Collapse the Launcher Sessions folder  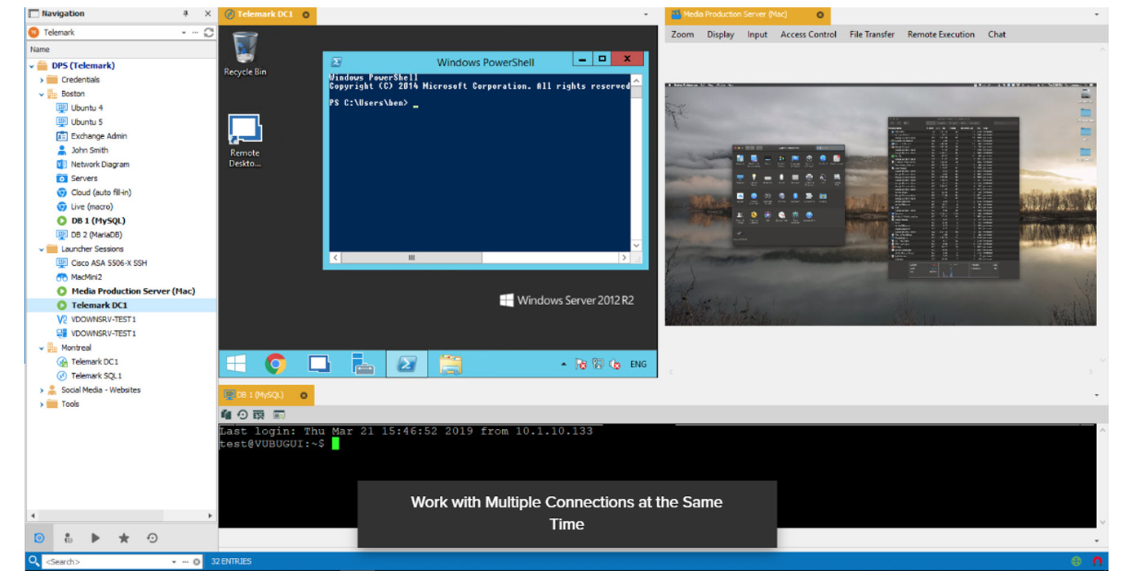click(42, 249)
